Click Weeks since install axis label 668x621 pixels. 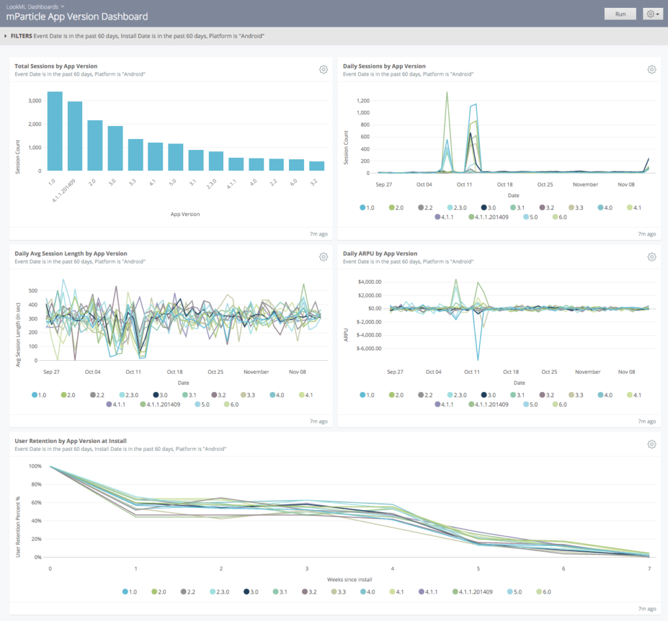click(350, 580)
